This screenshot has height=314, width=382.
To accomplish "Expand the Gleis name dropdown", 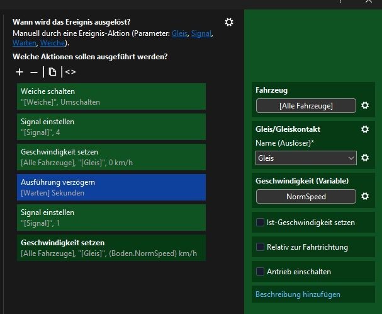I will pos(306,158).
